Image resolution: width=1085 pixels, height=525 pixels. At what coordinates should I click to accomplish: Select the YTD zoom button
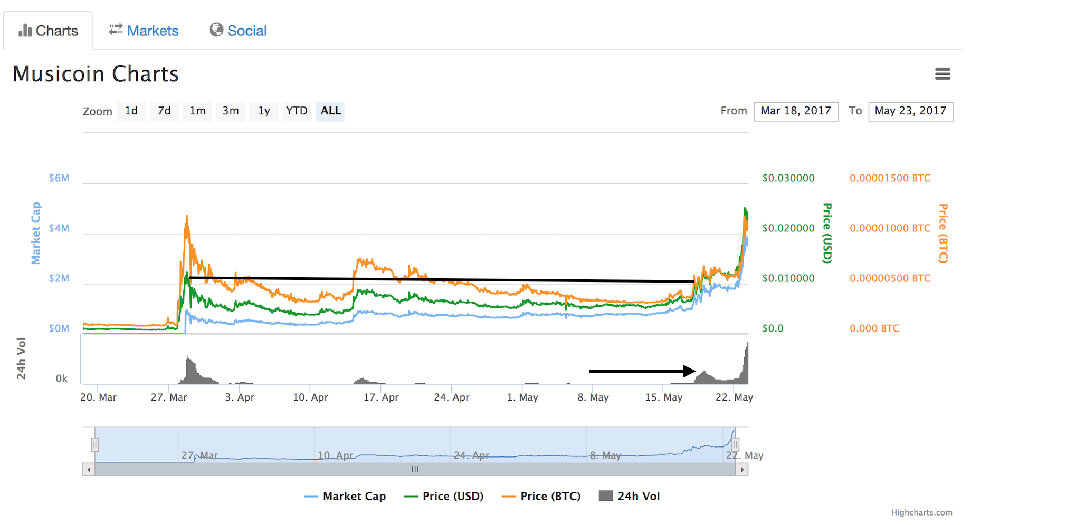pyautogui.click(x=297, y=111)
